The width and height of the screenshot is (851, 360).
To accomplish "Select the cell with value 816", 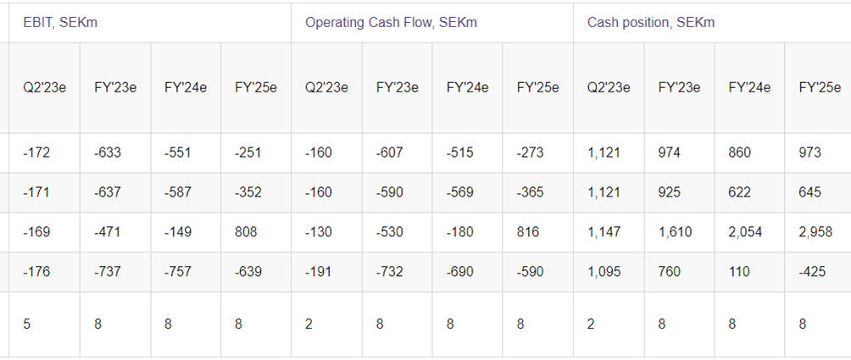I will (529, 232).
